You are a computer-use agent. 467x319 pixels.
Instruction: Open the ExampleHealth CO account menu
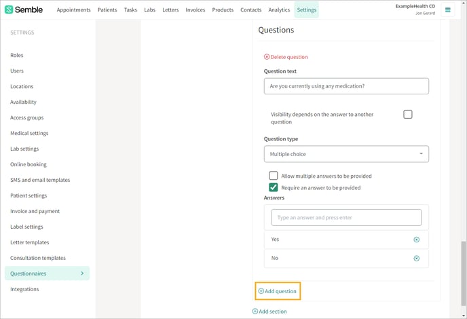pyautogui.click(x=415, y=10)
